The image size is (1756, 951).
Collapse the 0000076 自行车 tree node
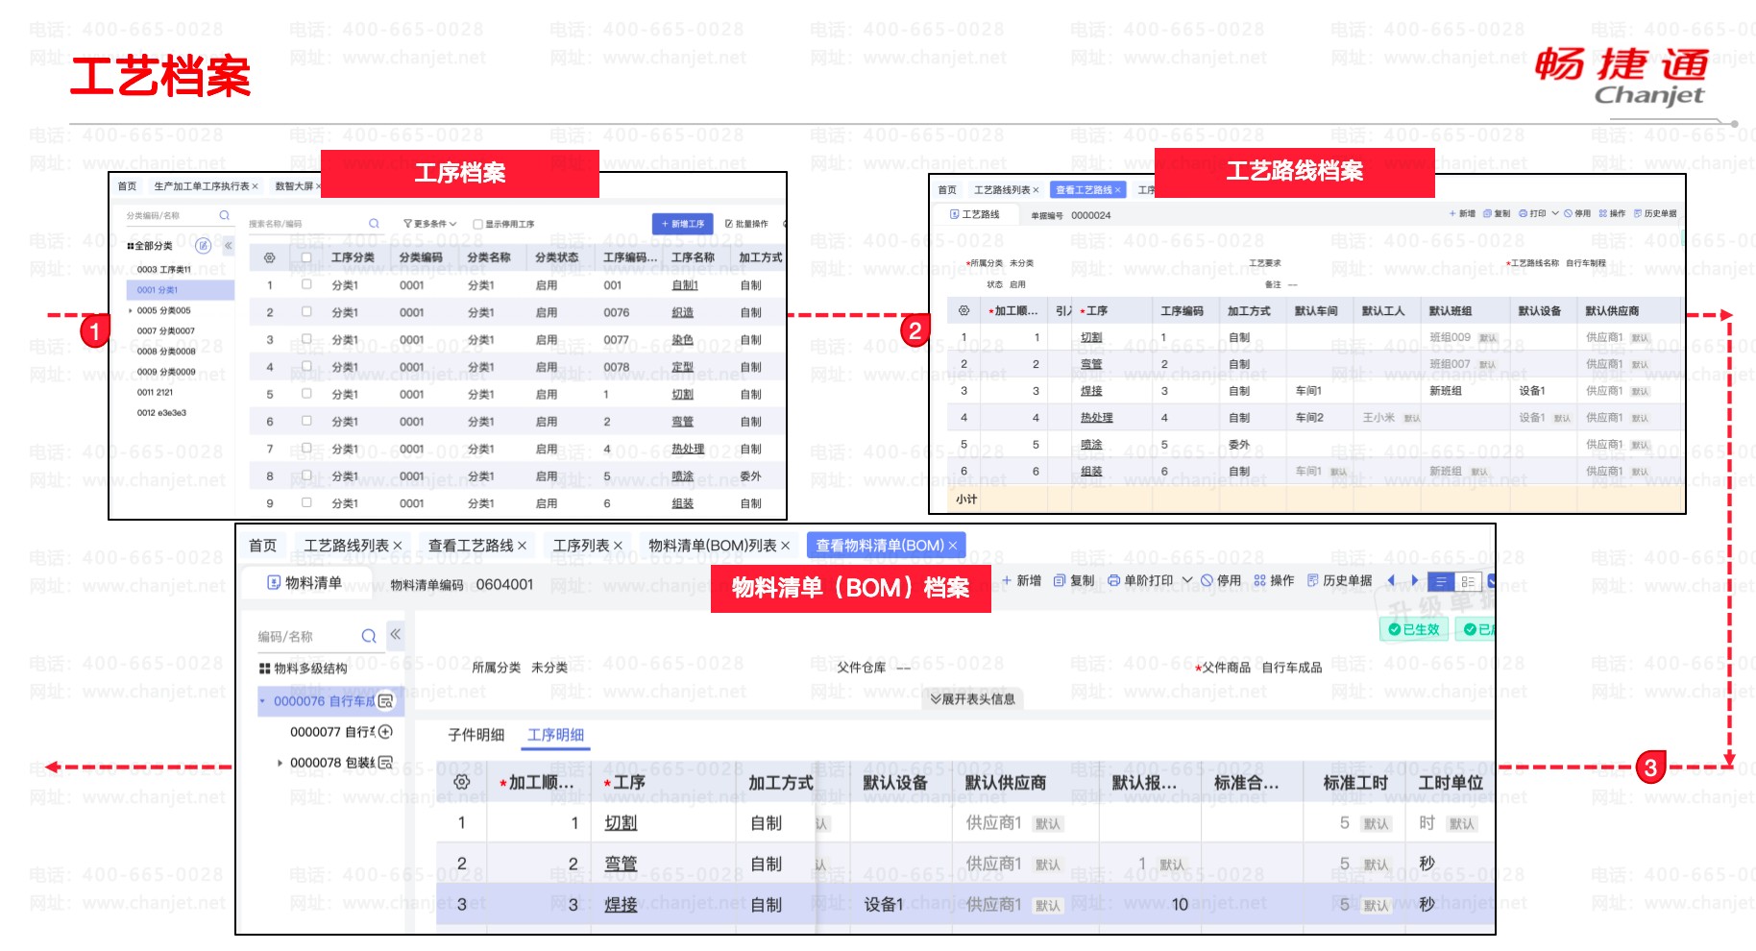(262, 701)
